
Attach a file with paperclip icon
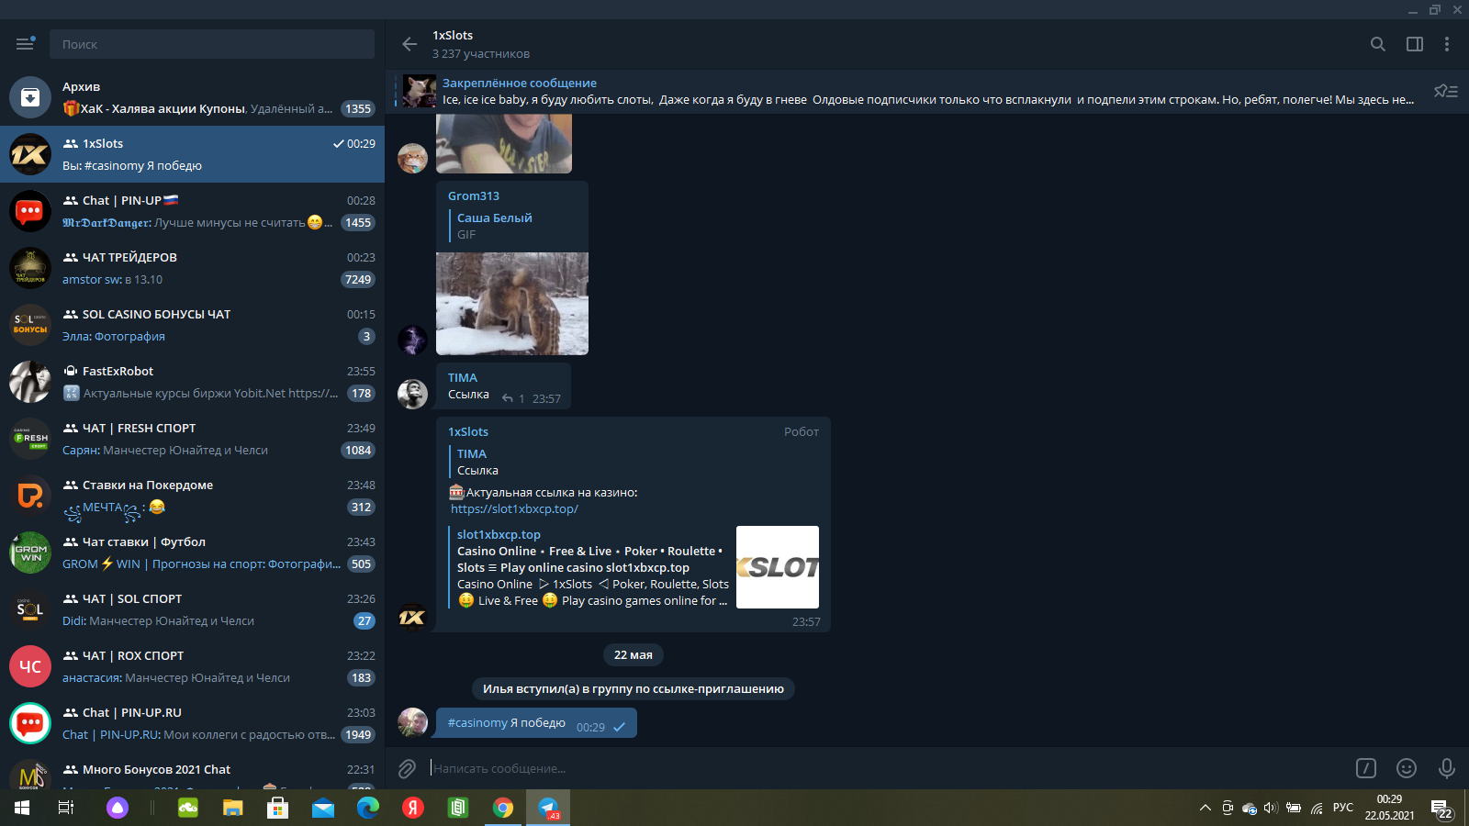(x=407, y=768)
